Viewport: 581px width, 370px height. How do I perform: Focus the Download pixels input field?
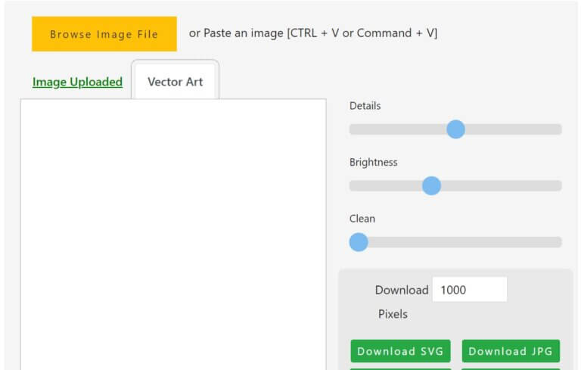pos(469,290)
